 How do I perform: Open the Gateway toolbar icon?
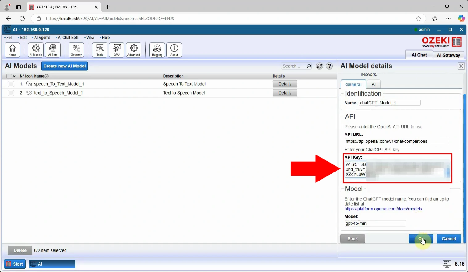tap(76, 50)
